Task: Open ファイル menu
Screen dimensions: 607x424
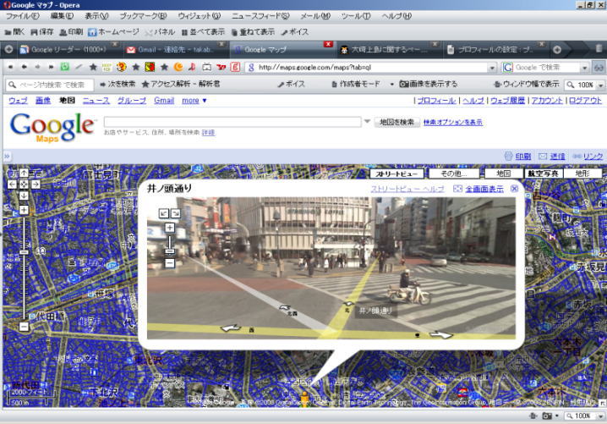Action: point(23,16)
